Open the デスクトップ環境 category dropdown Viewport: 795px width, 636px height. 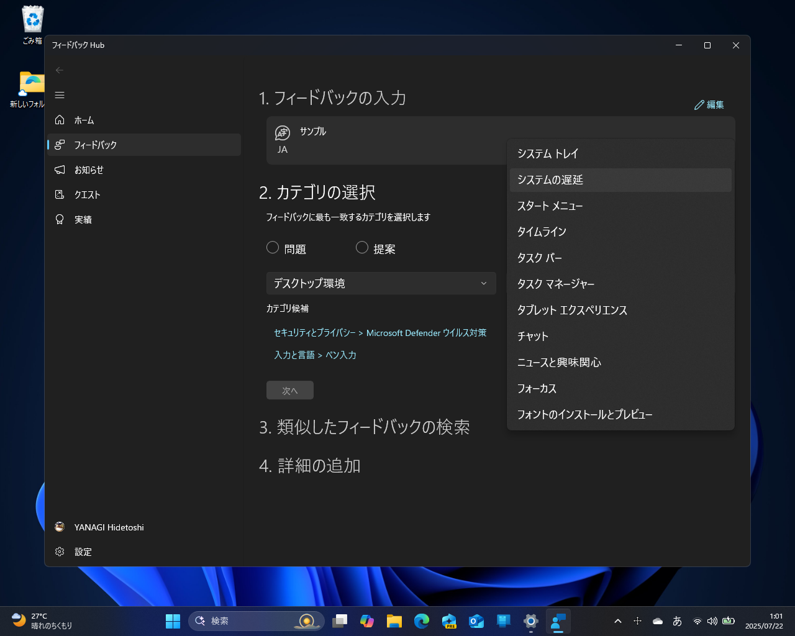(x=381, y=283)
